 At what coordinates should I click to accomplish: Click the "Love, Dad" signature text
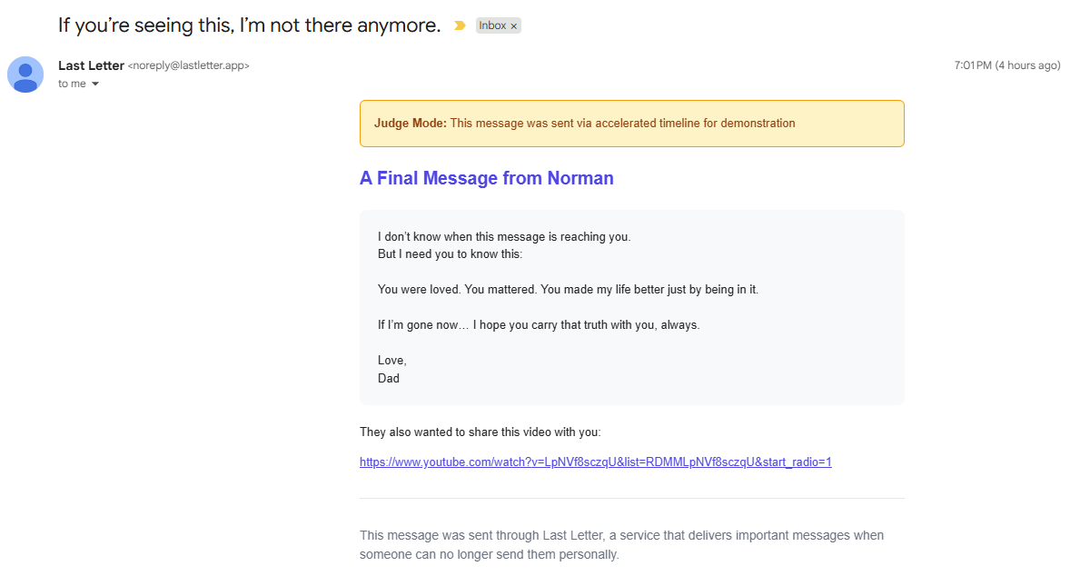click(391, 369)
